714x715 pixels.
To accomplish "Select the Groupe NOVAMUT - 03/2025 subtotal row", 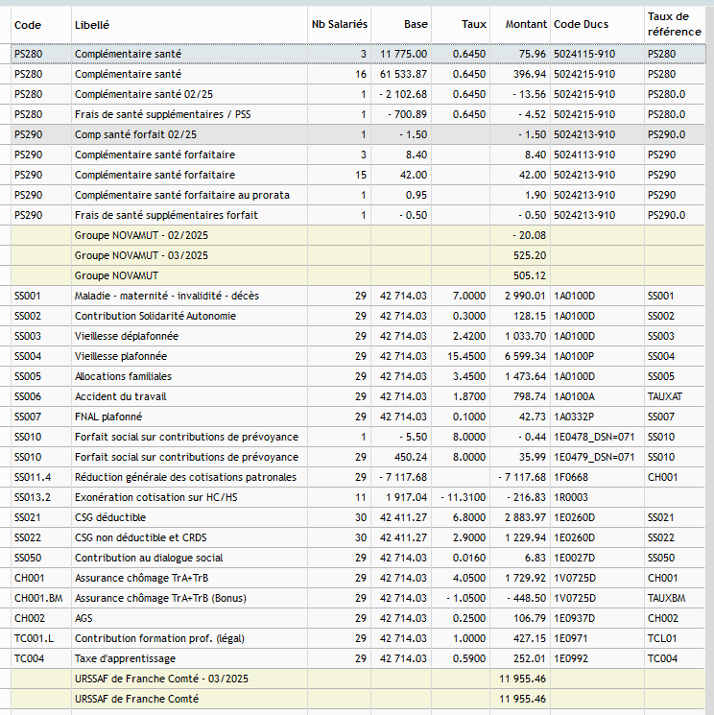I will coord(358,255).
